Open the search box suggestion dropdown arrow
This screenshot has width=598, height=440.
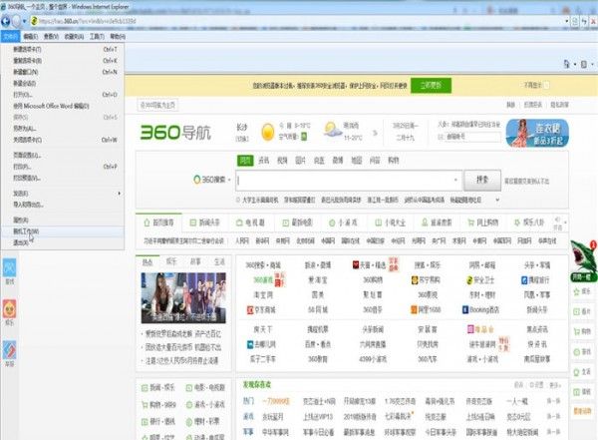455,180
